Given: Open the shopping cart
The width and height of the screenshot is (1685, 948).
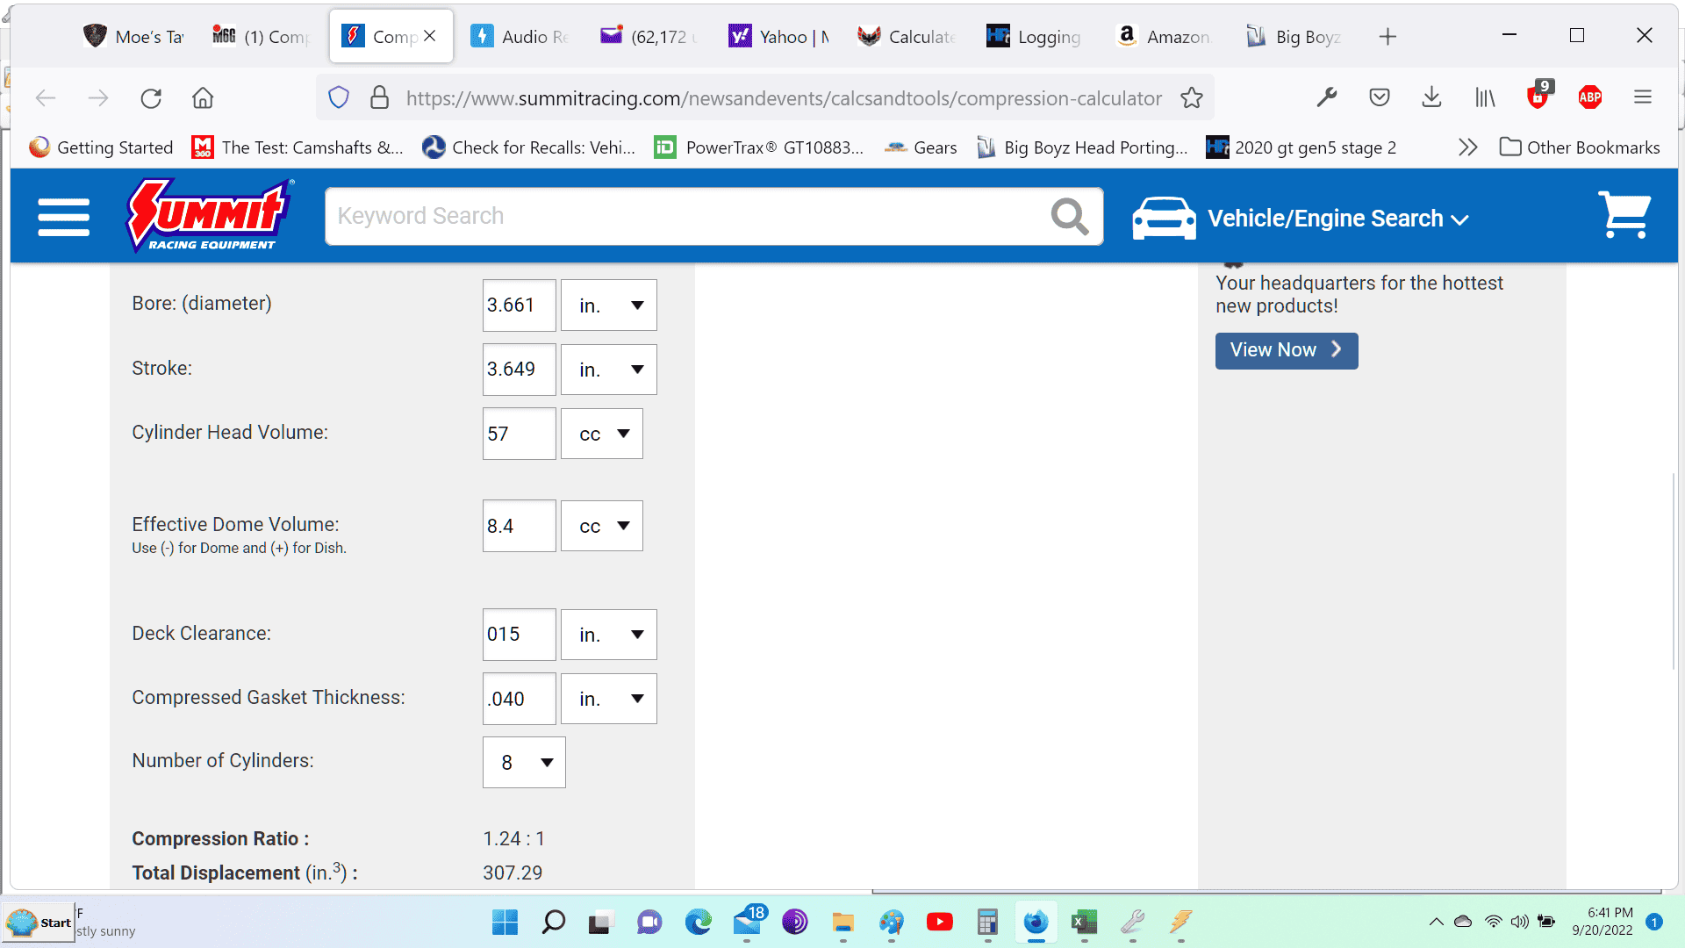Looking at the screenshot, I should point(1624,215).
